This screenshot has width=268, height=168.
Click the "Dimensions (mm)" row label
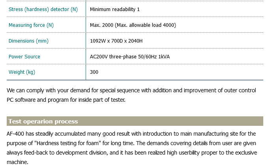point(28,41)
